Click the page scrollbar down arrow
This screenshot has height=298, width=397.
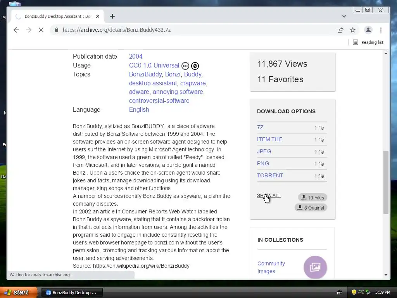386,275
